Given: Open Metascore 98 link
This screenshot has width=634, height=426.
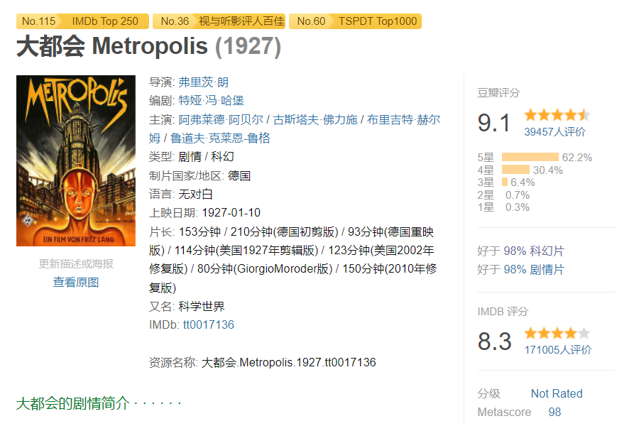Looking at the screenshot, I should click(554, 412).
